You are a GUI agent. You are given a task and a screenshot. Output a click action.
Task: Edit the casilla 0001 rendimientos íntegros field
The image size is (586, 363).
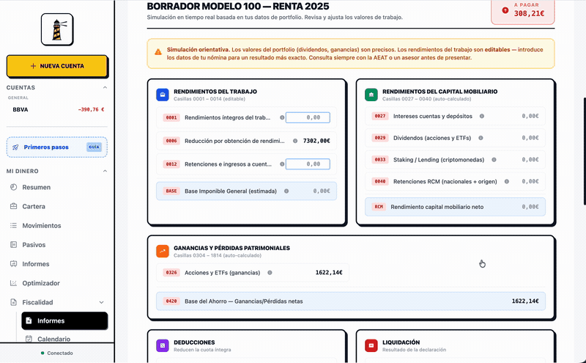click(x=308, y=117)
